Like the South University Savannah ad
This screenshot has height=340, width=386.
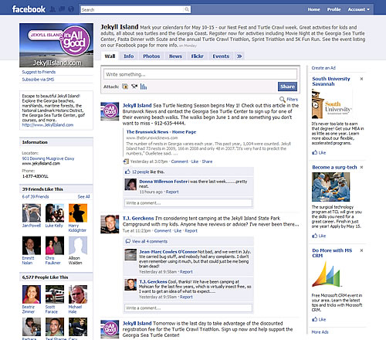319,152
